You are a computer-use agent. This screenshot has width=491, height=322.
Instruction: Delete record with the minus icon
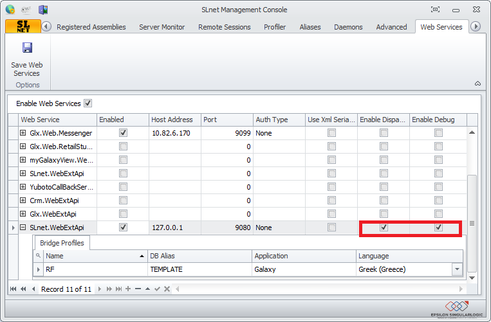click(138, 289)
